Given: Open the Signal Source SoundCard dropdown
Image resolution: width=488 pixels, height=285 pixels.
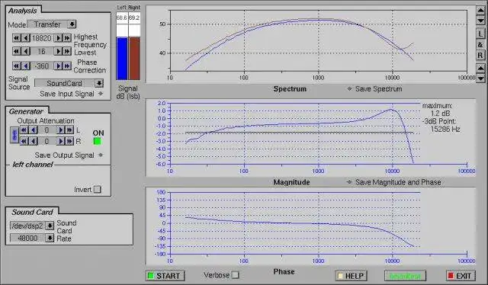Looking at the screenshot, I should [99, 83].
